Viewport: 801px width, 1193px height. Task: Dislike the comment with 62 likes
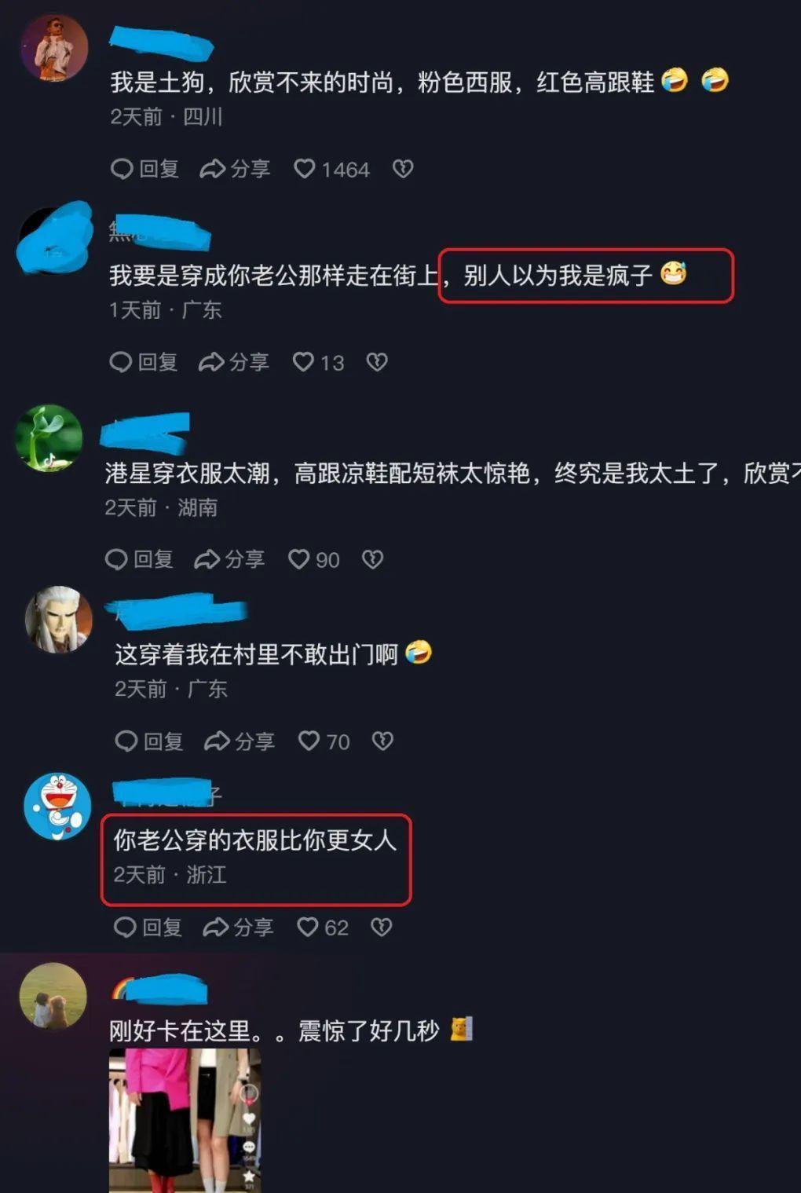click(382, 928)
